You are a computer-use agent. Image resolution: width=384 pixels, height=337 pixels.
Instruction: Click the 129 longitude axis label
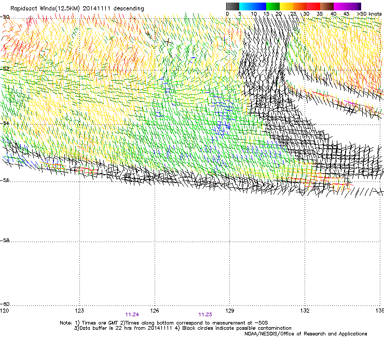[230, 311]
